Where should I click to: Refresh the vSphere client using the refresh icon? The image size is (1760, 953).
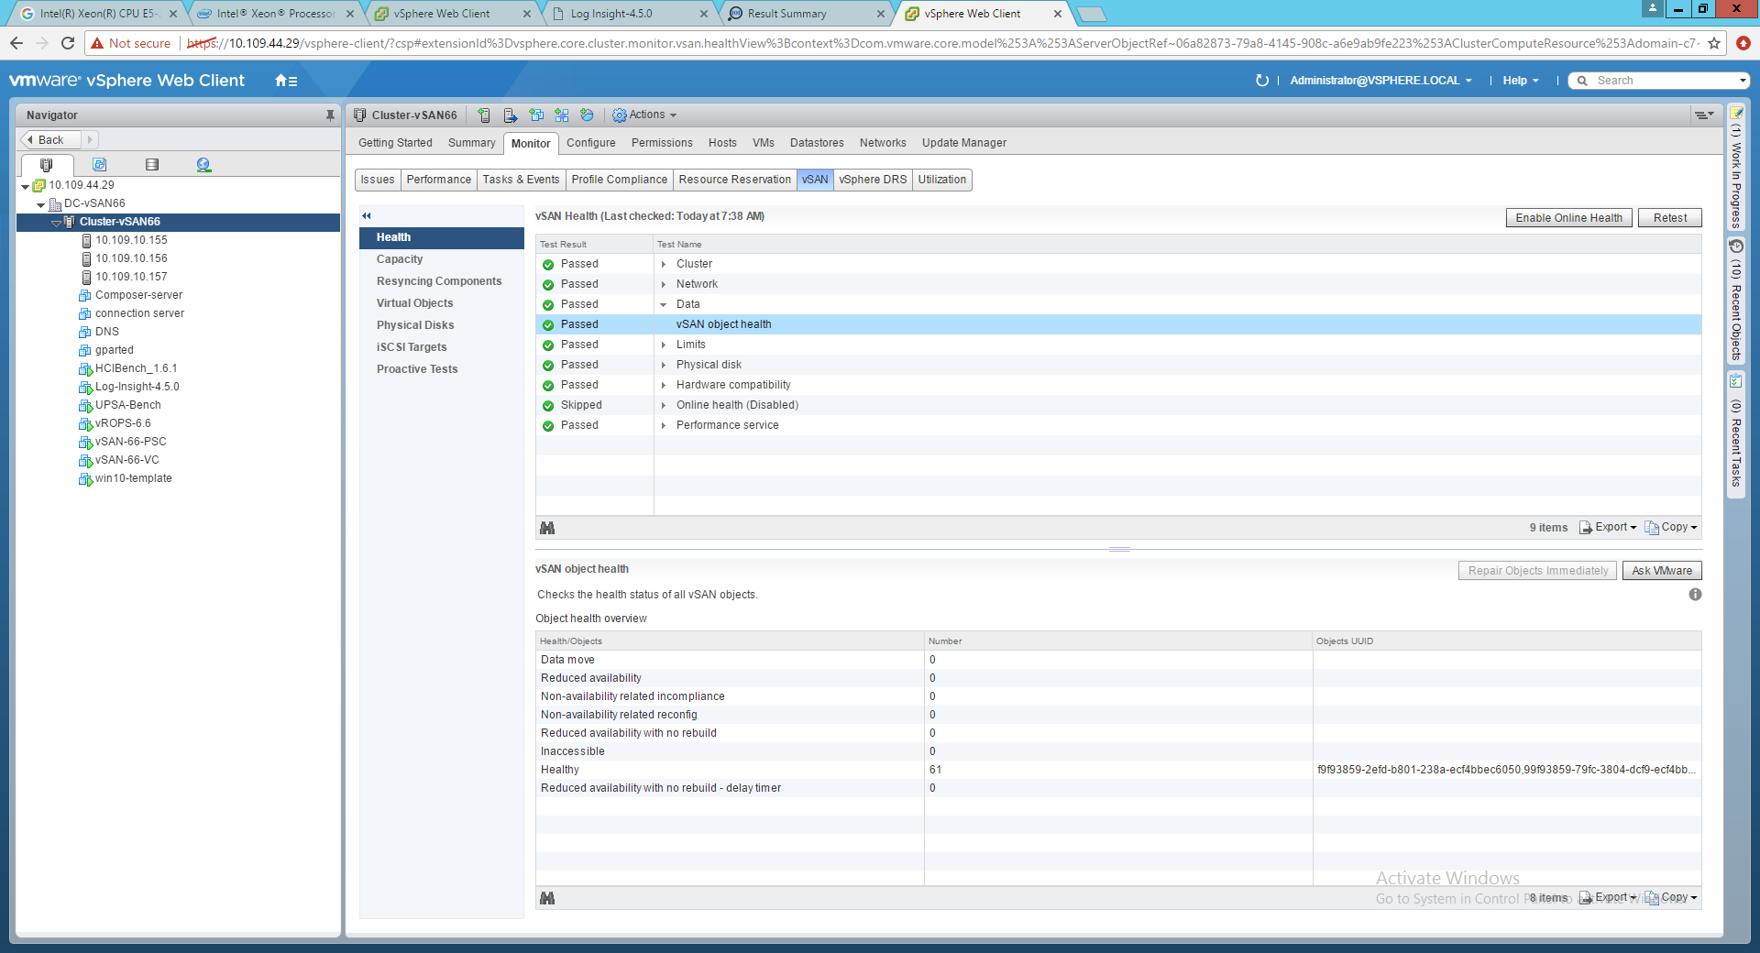pyautogui.click(x=1261, y=81)
